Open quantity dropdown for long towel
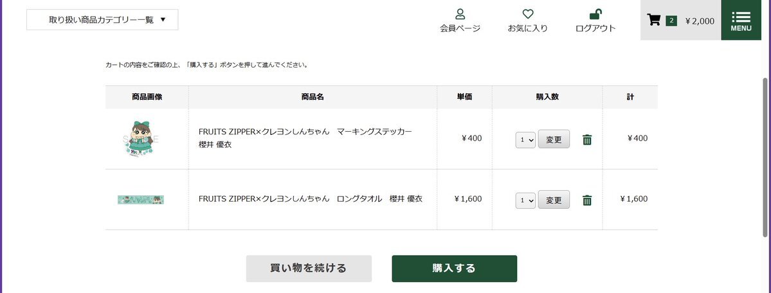 [525, 200]
